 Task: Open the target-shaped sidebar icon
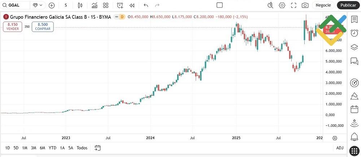pos(355,83)
